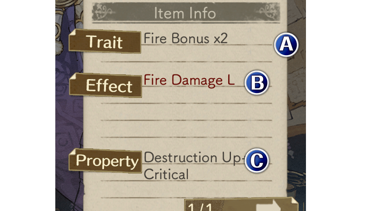Viewport: 376px width, 211px height.
Task: Select the Fire Bonus x2 trait text
Action: click(x=185, y=39)
